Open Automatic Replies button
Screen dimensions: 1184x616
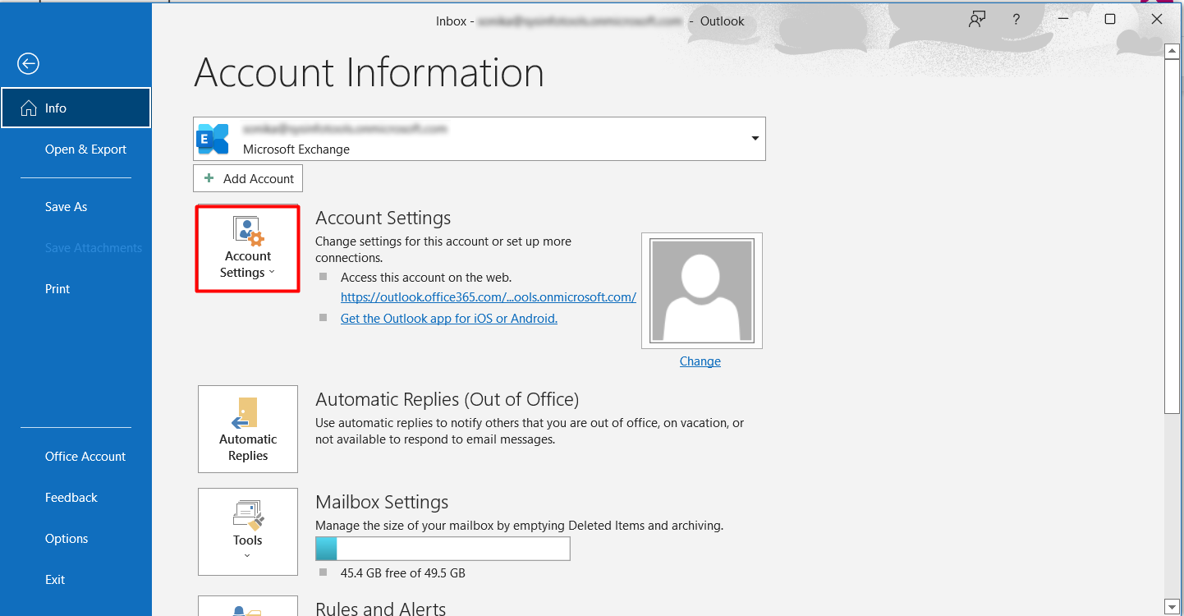pos(248,430)
